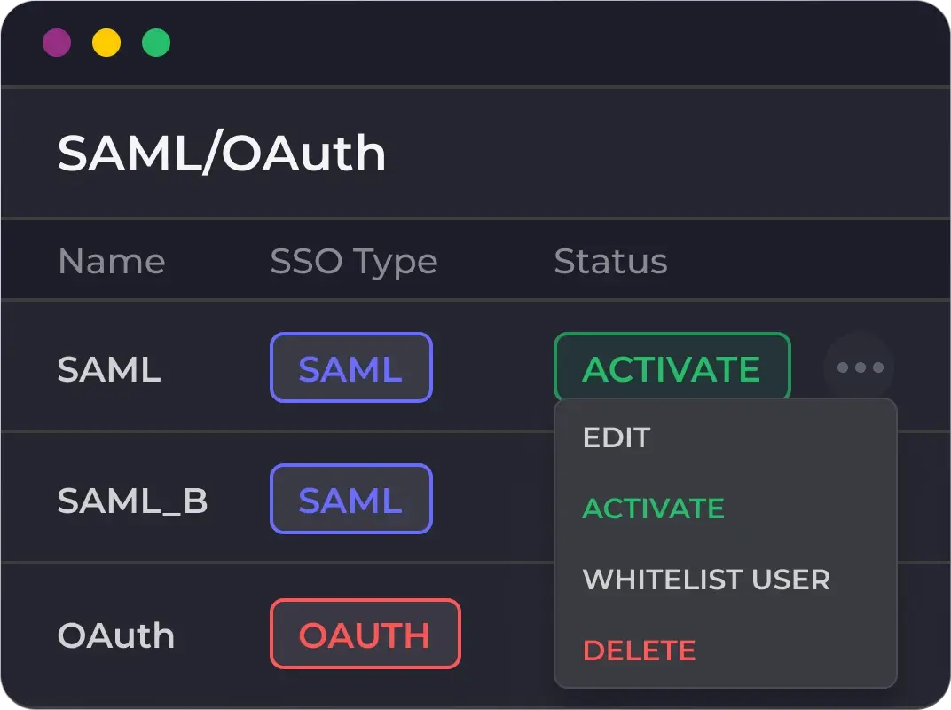951x710 pixels.
Task: Select the SAML_B row entry
Action: click(x=133, y=501)
